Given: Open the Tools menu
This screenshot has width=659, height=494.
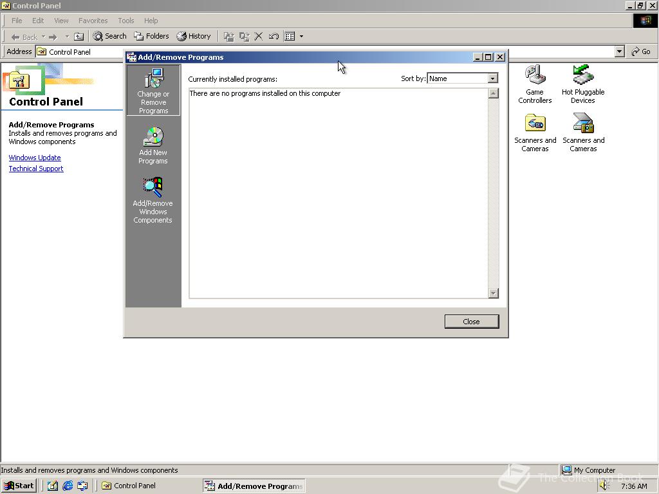Looking at the screenshot, I should click(x=125, y=21).
